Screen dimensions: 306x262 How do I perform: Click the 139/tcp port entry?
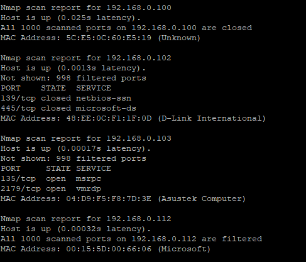[18, 98]
